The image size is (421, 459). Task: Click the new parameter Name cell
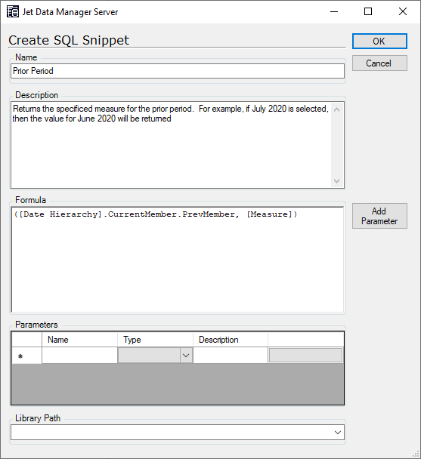coord(79,356)
